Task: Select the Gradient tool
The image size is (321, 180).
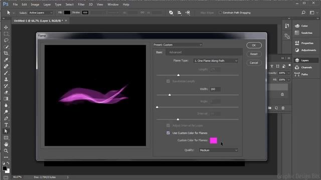Action: (x=6, y=99)
